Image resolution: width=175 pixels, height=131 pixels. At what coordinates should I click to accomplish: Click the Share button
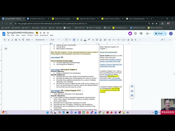(159, 34)
